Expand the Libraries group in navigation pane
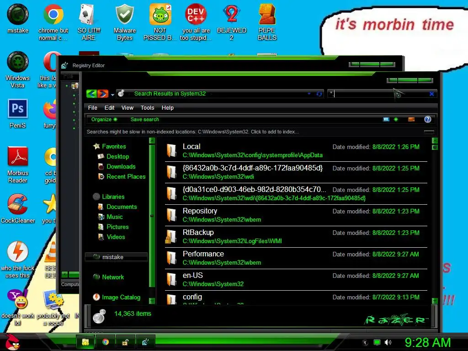468x351 pixels. pos(109,197)
